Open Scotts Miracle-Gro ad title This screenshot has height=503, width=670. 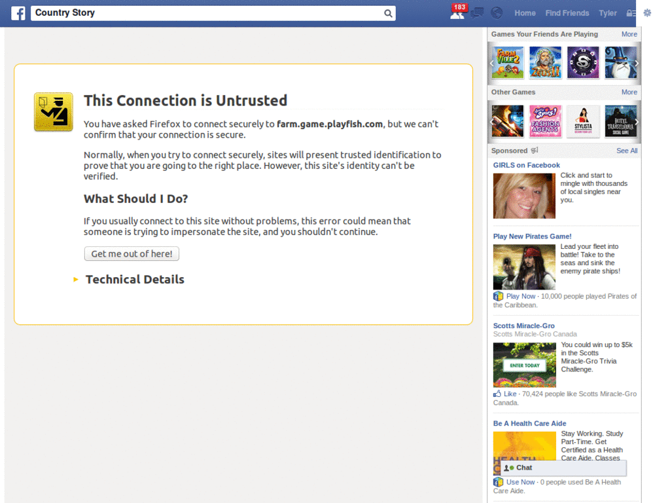(524, 326)
